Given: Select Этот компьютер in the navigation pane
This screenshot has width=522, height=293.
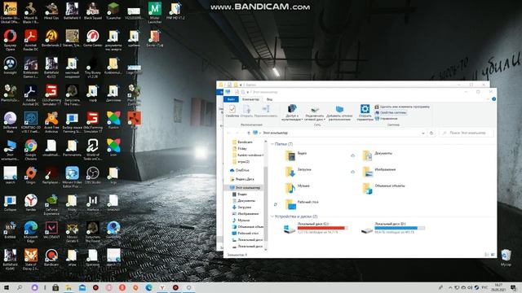Looking at the screenshot, I should pyautogui.click(x=245, y=188).
